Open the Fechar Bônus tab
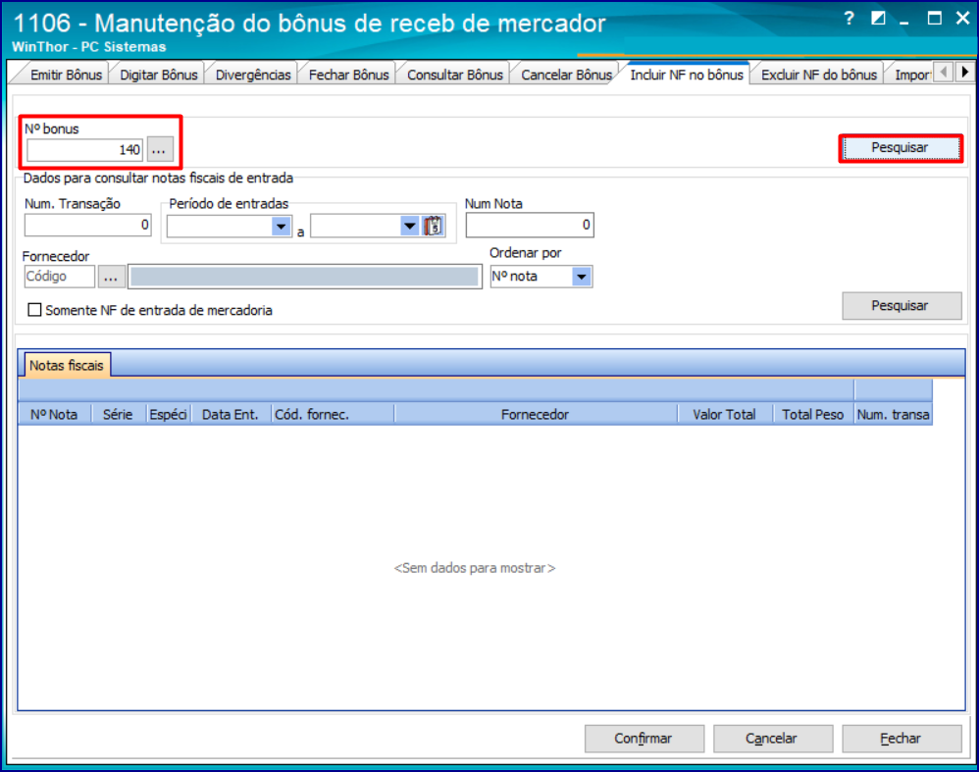 point(348,75)
